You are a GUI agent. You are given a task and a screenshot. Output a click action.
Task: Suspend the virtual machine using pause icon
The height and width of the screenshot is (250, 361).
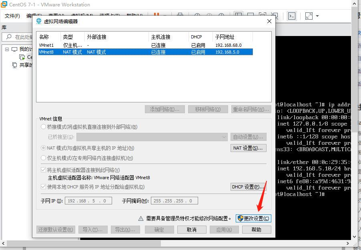click(156, 15)
